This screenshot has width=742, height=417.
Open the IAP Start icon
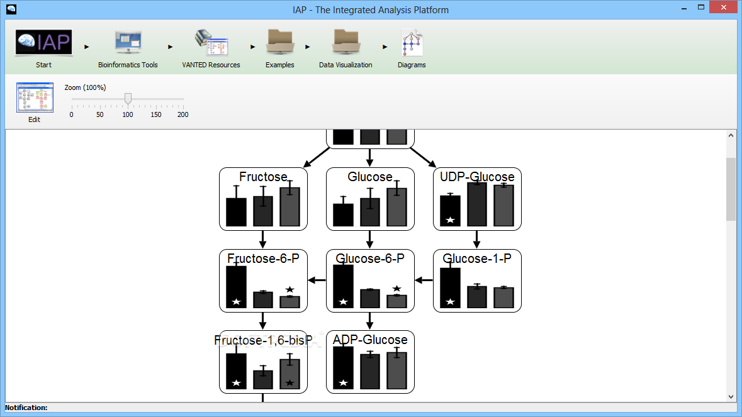43,43
